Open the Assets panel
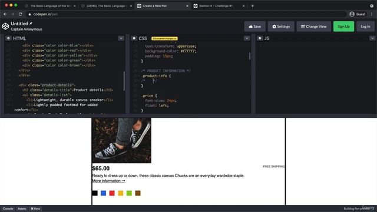This screenshot has width=377, height=212. [x=22, y=208]
